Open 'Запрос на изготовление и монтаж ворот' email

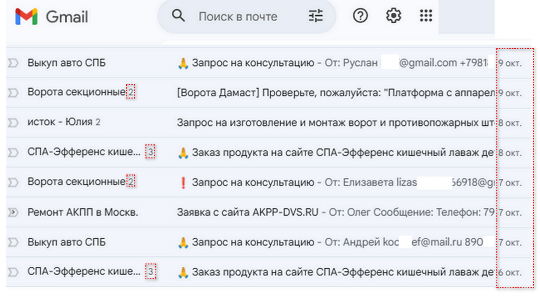coord(336,123)
